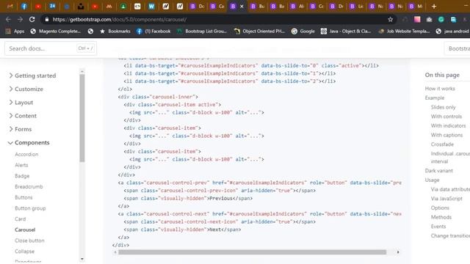The height and width of the screenshot is (264, 470).
Task: Open the Java - Object & Class bookmark
Action: tap(346, 31)
